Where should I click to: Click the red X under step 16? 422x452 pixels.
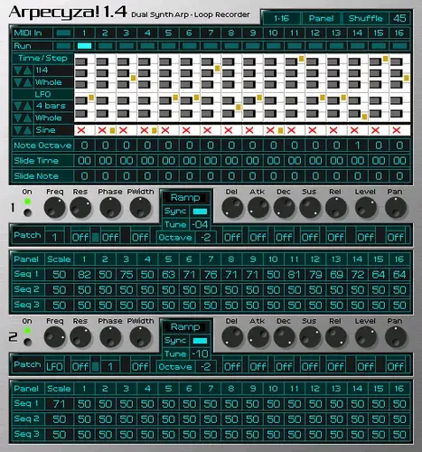click(397, 130)
